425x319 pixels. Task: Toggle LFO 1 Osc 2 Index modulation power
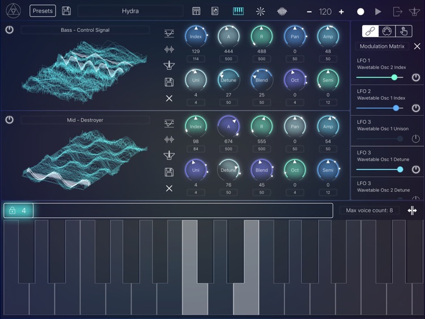(416, 77)
